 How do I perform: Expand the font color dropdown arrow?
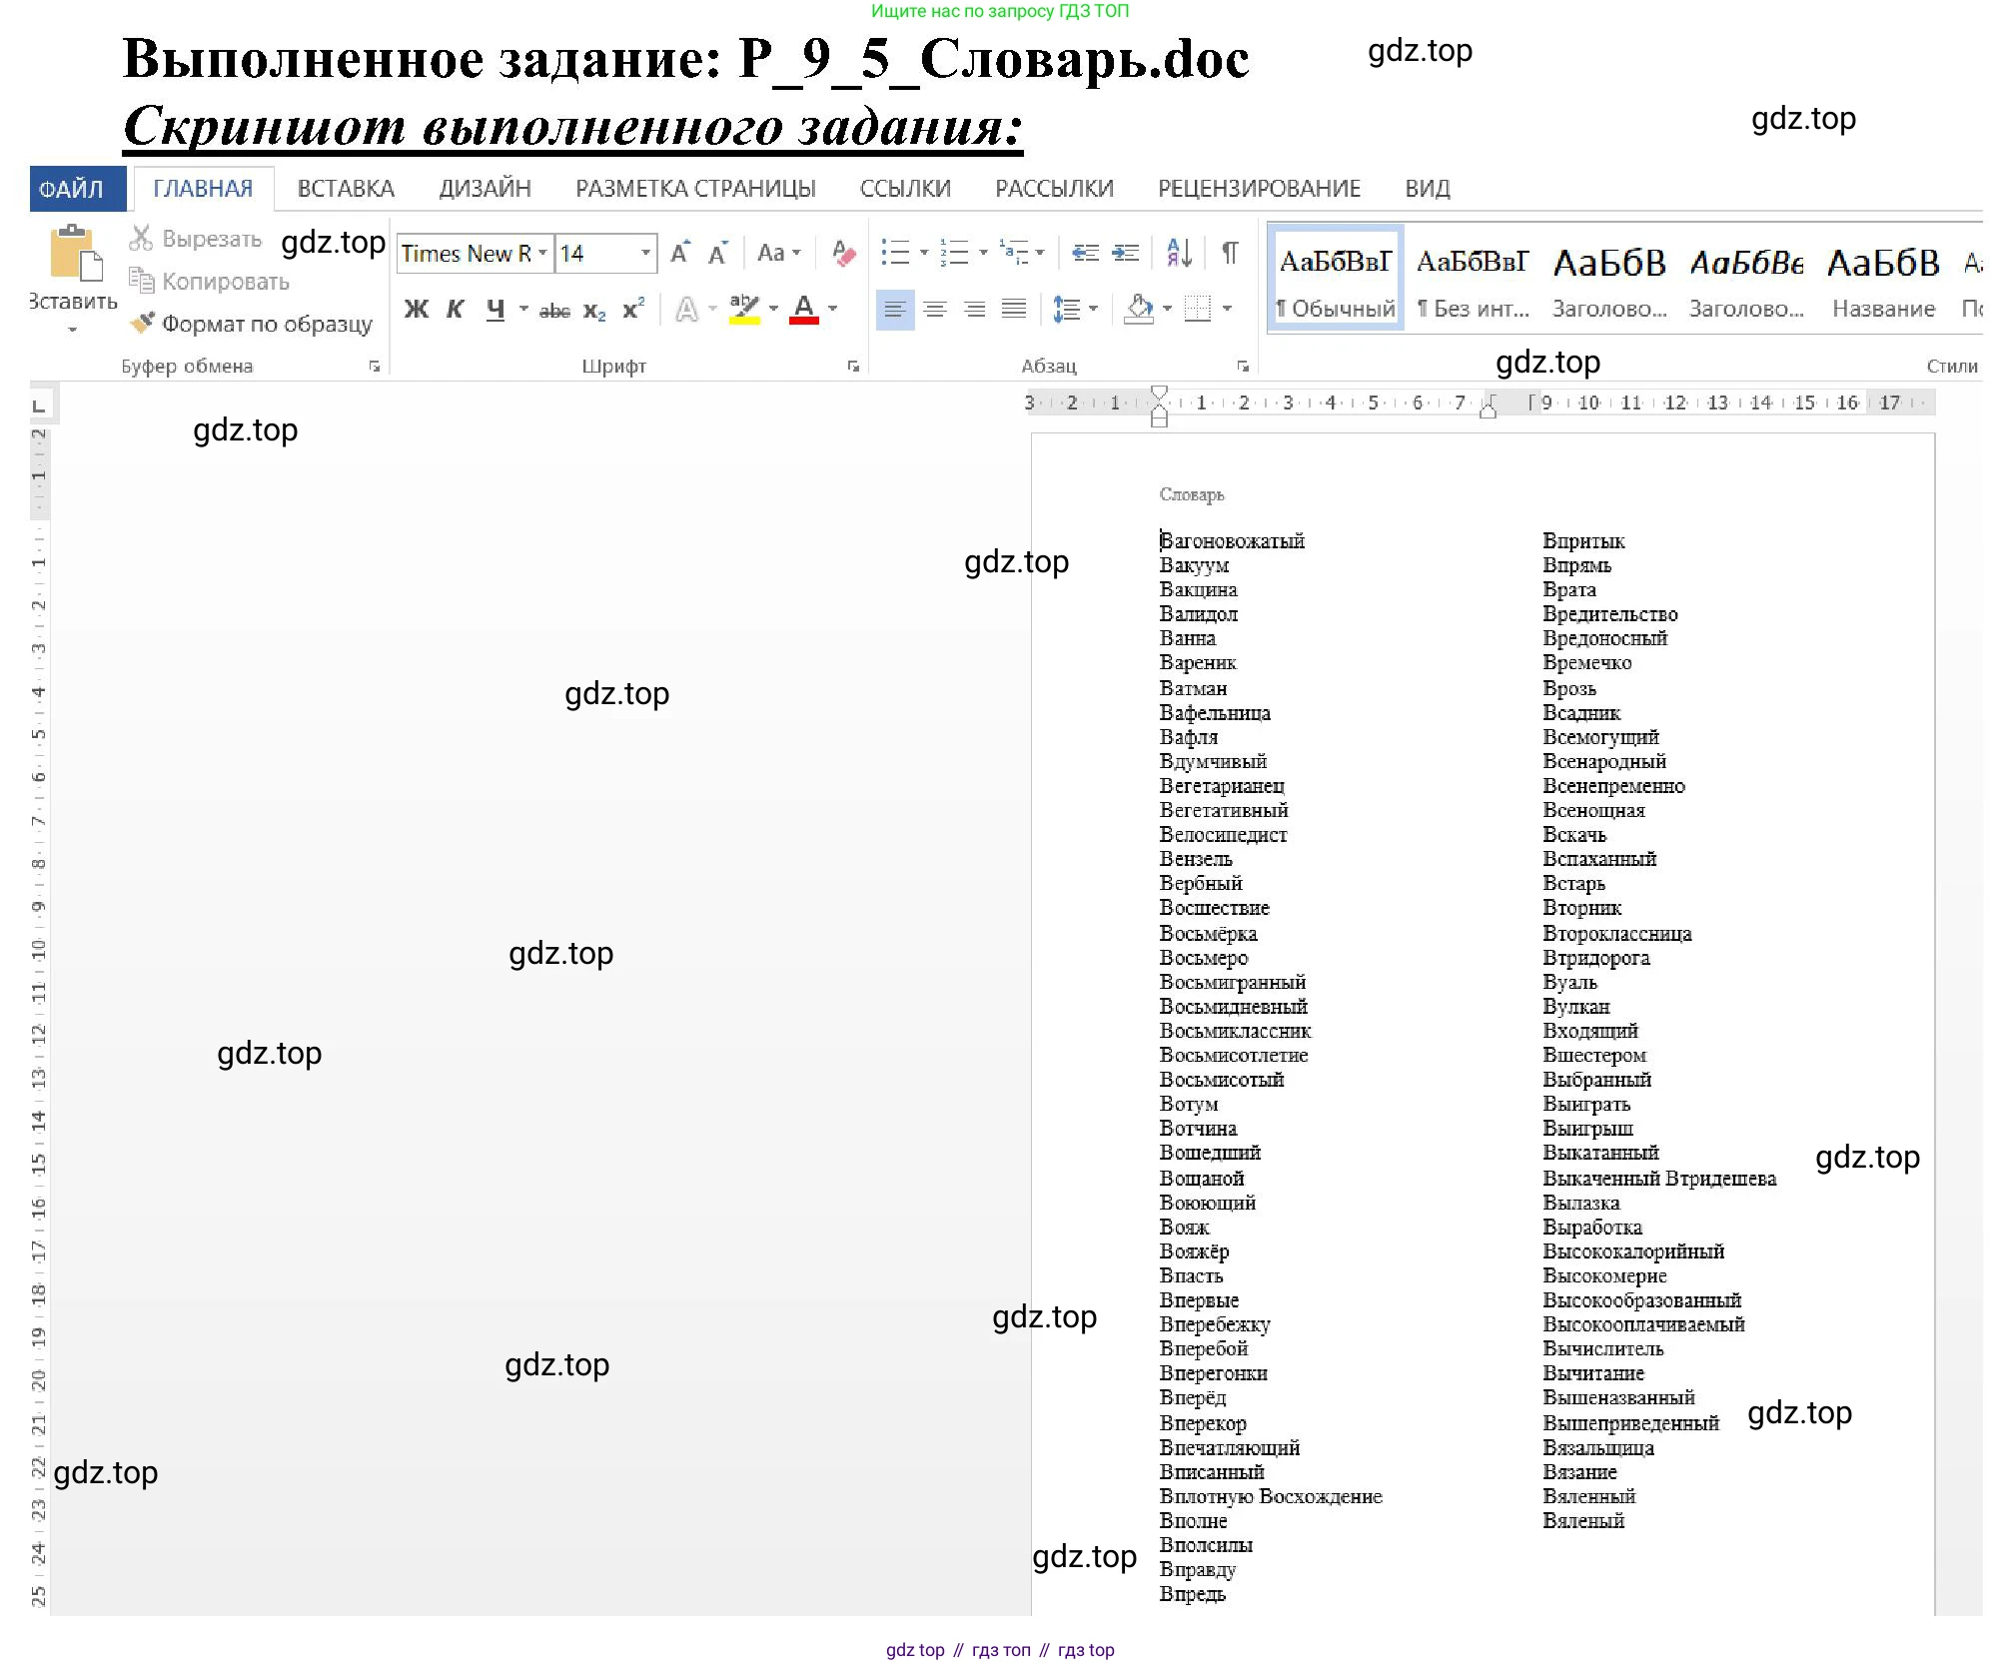click(832, 309)
